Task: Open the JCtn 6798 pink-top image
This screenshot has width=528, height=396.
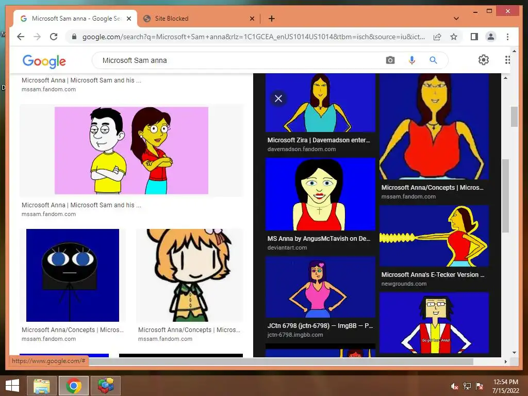Action: click(x=320, y=287)
